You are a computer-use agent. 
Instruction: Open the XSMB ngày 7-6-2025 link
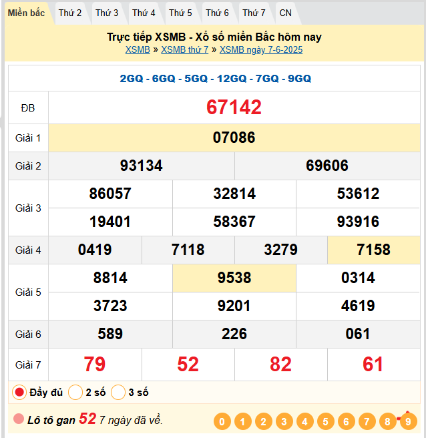point(261,49)
